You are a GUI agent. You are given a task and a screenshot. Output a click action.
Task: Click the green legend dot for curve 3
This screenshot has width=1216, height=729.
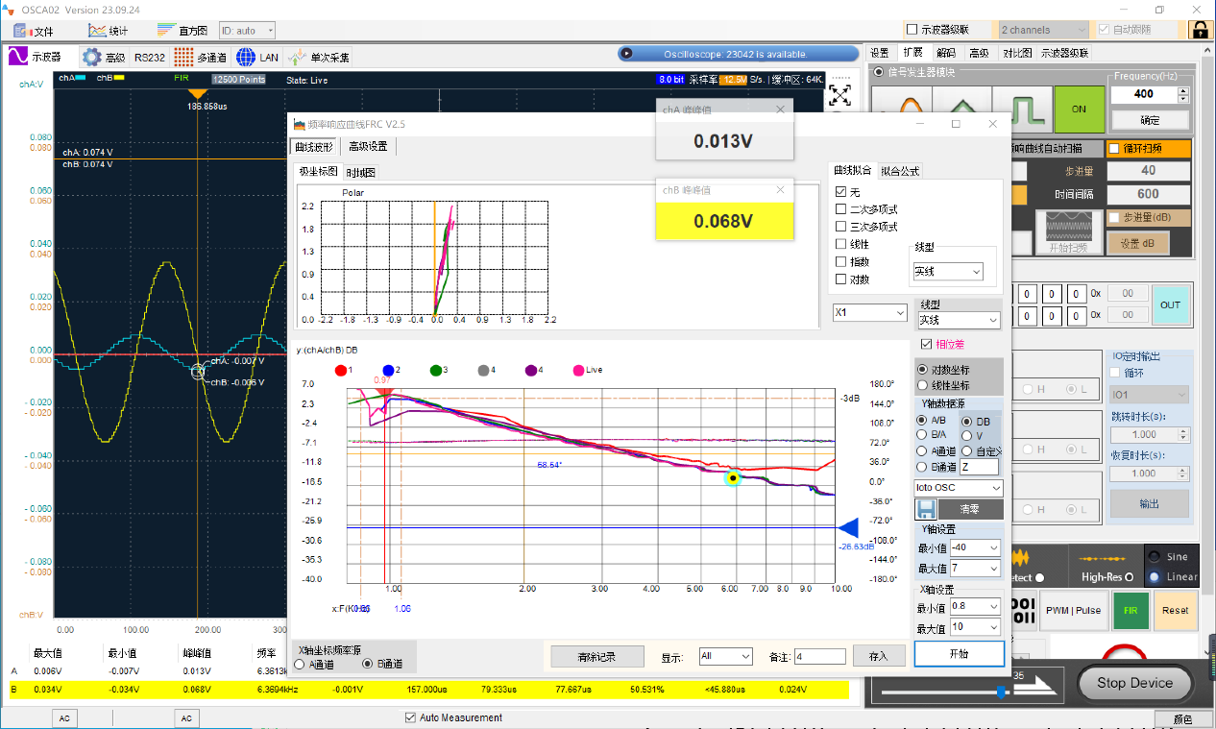point(435,370)
